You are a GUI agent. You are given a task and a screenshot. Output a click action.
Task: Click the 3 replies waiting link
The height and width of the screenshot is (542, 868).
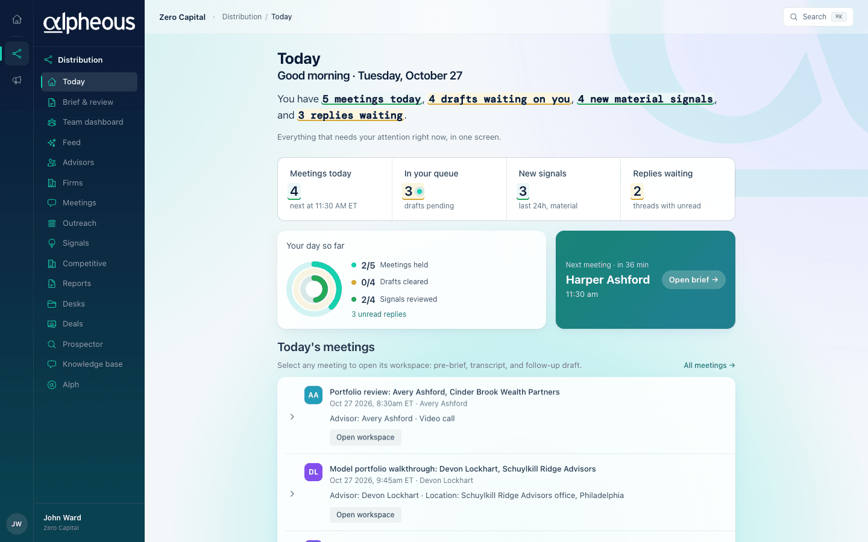tap(350, 116)
